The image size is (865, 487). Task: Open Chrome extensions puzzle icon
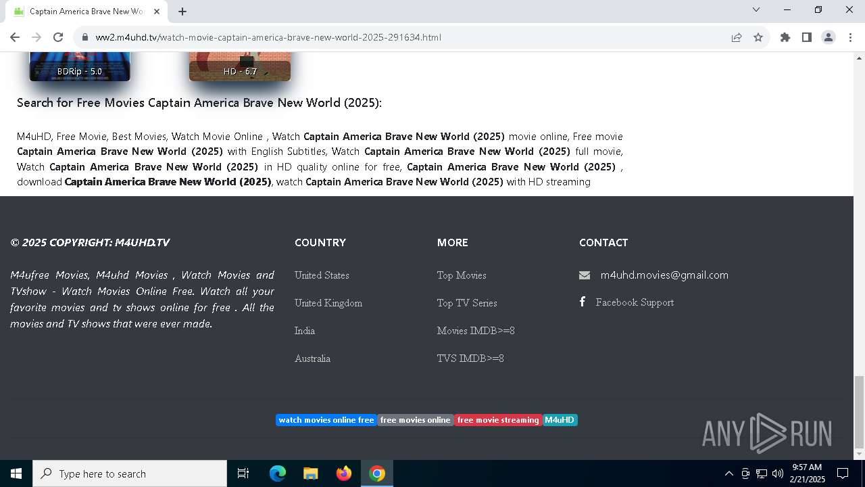pyautogui.click(x=785, y=37)
